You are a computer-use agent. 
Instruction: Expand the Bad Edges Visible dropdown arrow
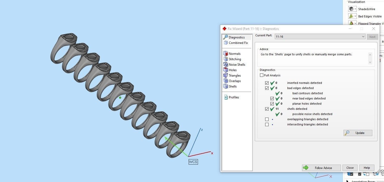[x=355, y=16]
